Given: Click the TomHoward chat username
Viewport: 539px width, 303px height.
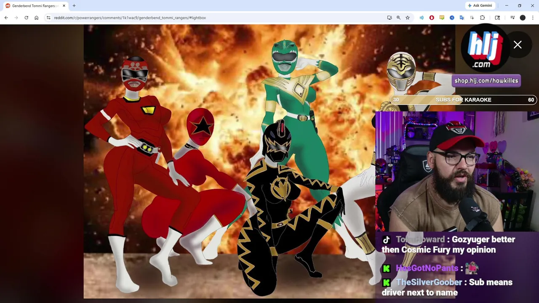Looking at the screenshot, I should 420,239.
